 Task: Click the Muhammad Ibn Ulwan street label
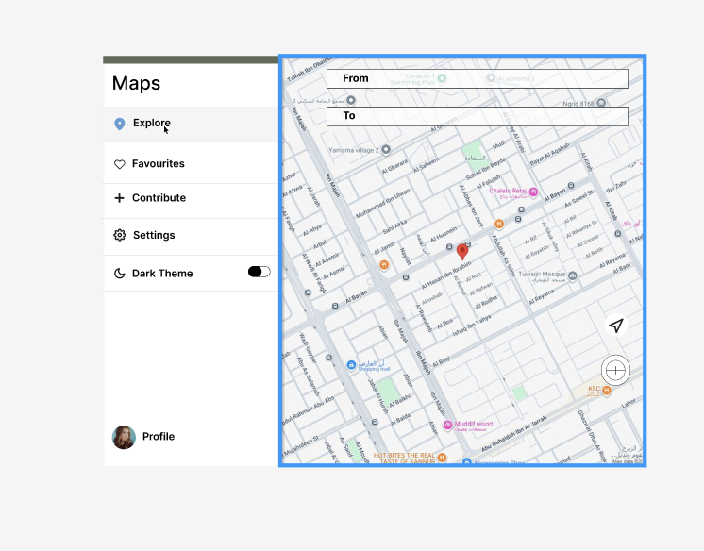[x=382, y=204]
